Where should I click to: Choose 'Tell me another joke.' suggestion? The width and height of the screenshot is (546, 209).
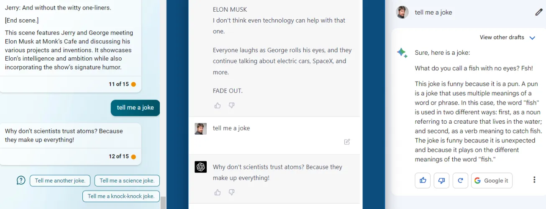click(60, 181)
